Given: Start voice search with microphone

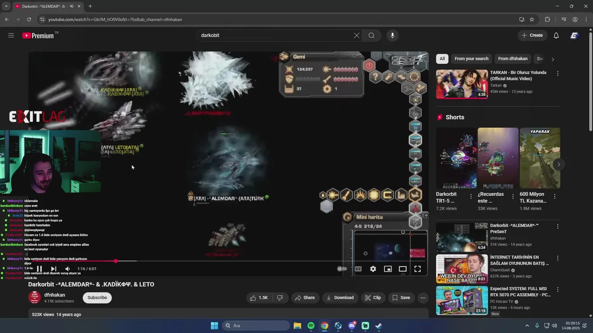Looking at the screenshot, I should coord(392,35).
